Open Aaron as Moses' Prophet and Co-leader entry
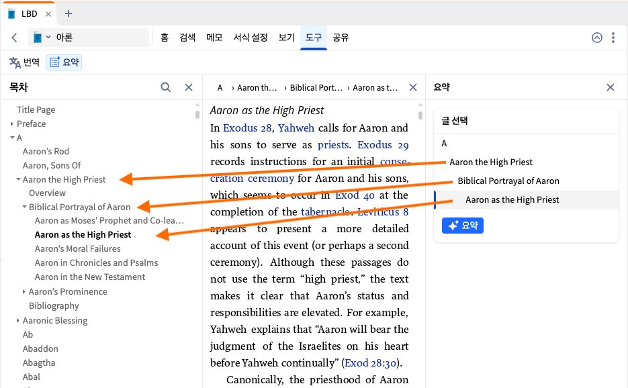This screenshot has height=388, width=628. pyautogui.click(x=109, y=221)
